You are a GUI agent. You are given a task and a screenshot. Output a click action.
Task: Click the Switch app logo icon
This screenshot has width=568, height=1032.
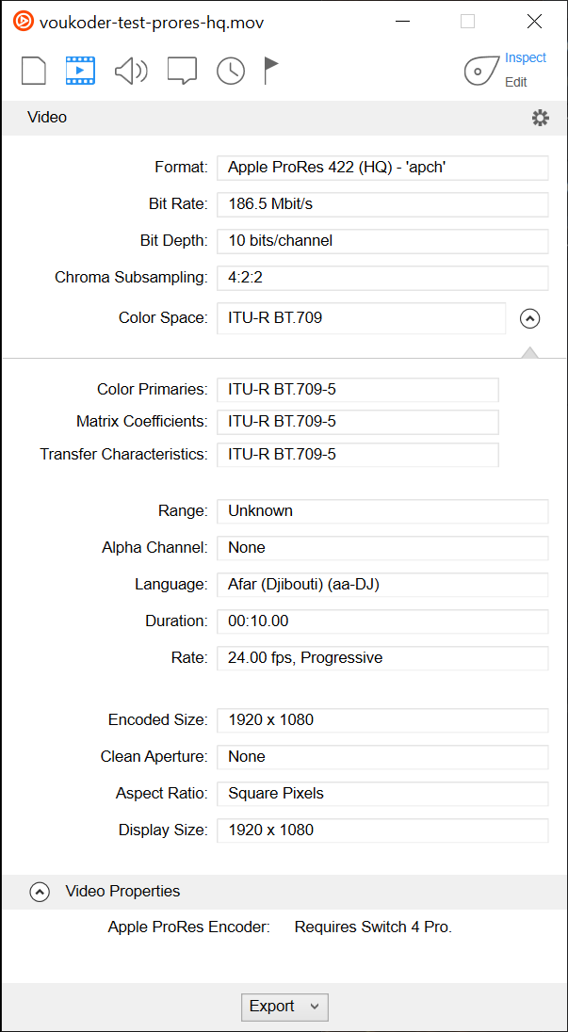[23, 22]
